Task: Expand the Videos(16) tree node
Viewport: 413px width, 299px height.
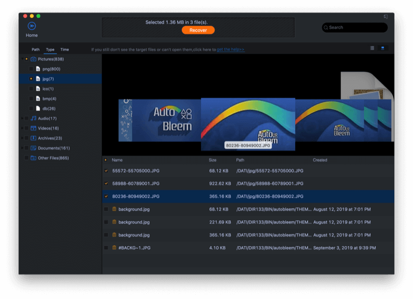Action: tap(22, 128)
